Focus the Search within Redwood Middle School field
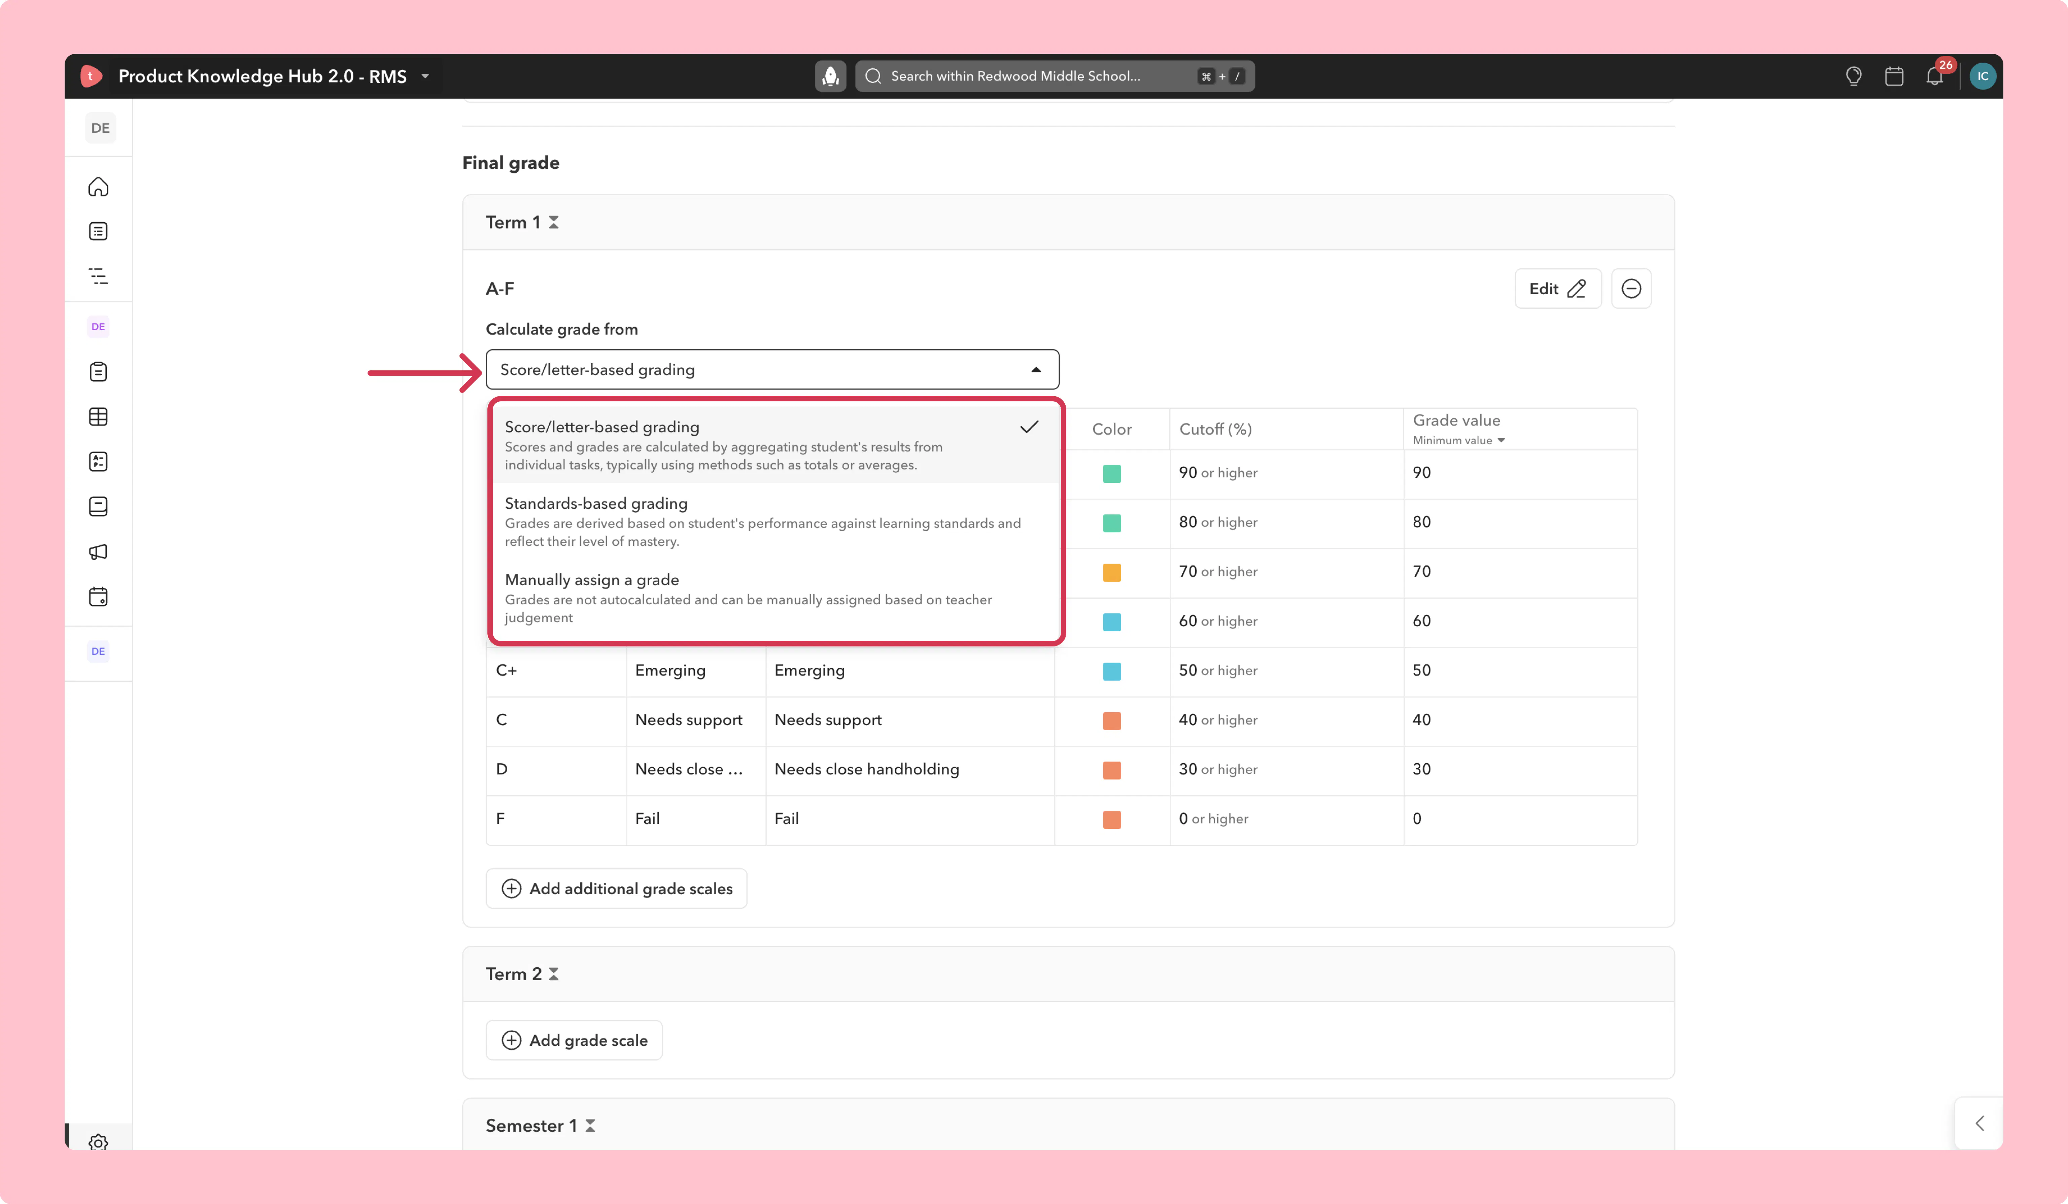 coord(1055,76)
